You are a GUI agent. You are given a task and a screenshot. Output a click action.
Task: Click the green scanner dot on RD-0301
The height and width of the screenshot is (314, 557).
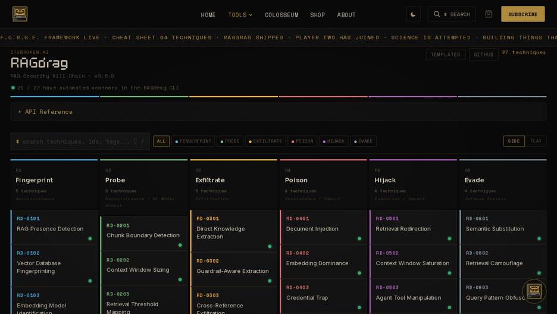click(270, 247)
